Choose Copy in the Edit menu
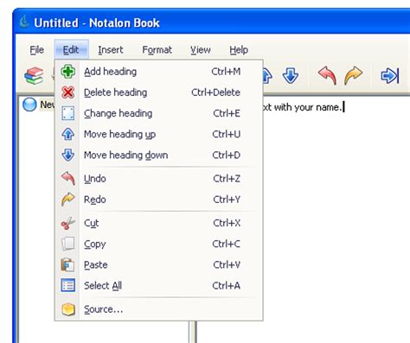The height and width of the screenshot is (343, 410). [159, 244]
